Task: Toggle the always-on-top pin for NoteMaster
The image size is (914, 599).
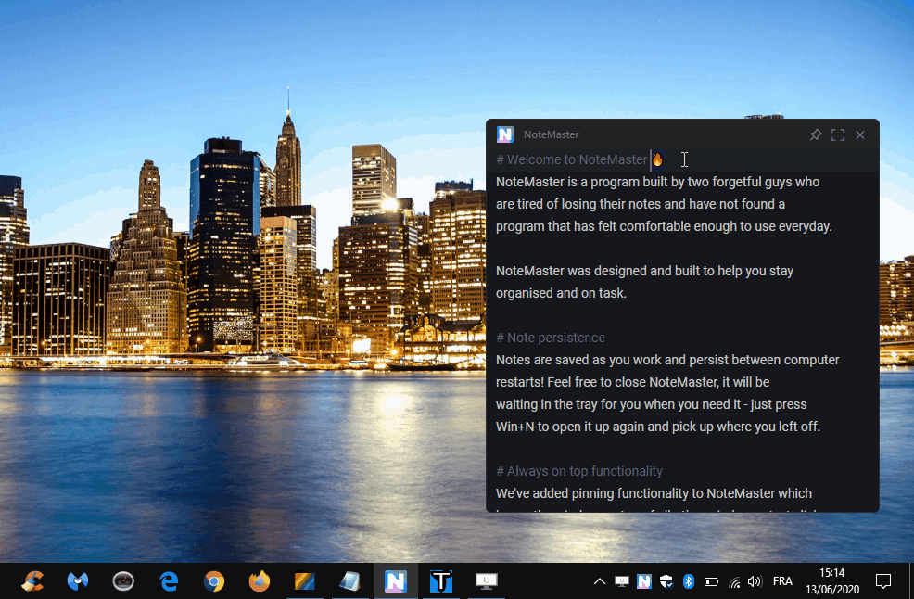Action: coord(816,134)
